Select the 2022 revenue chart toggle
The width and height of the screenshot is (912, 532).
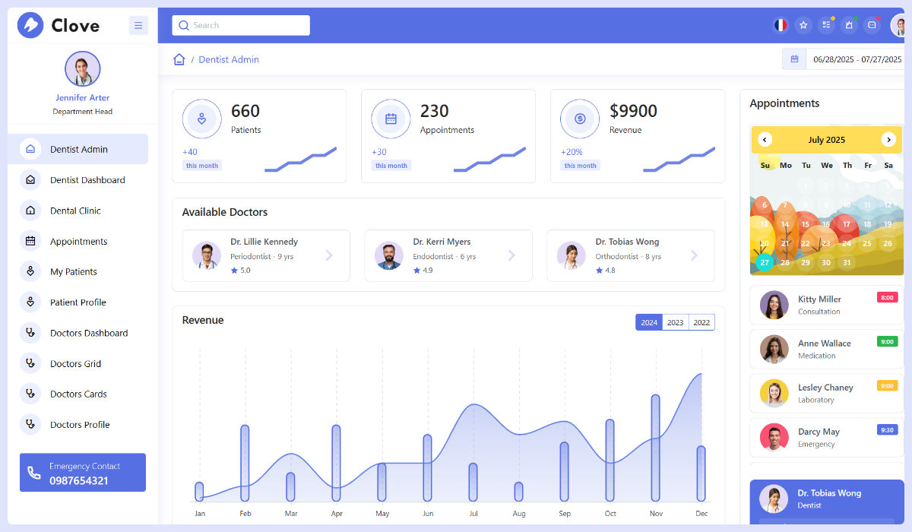point(701,321)
